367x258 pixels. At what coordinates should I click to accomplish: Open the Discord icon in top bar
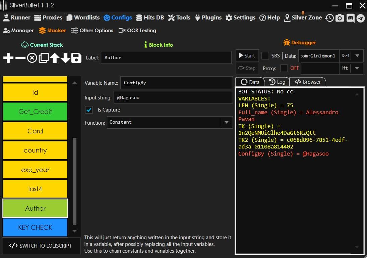tap(351, 18)
